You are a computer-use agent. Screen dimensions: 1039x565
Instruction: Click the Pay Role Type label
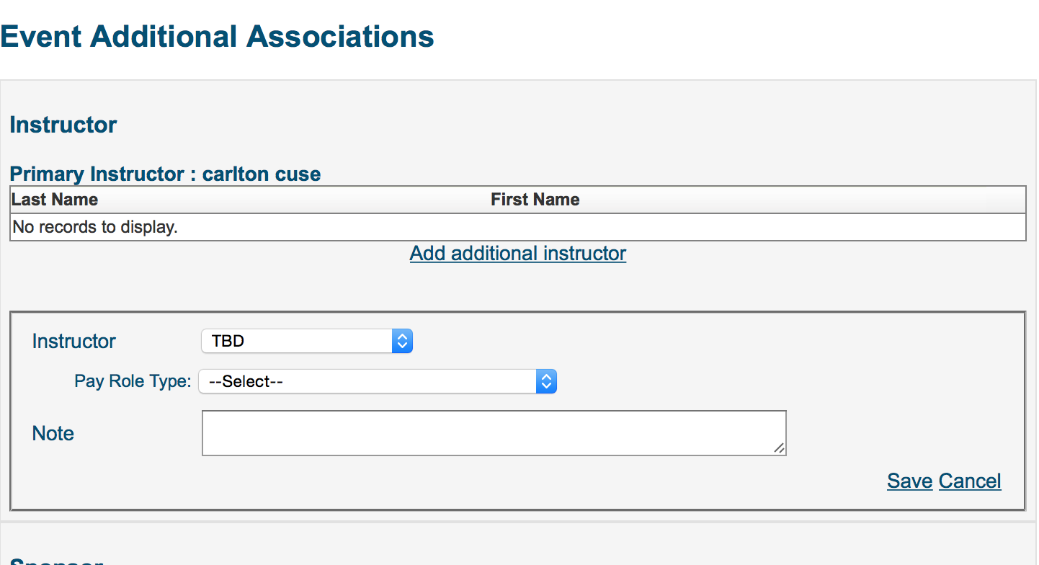click(133, 381)
